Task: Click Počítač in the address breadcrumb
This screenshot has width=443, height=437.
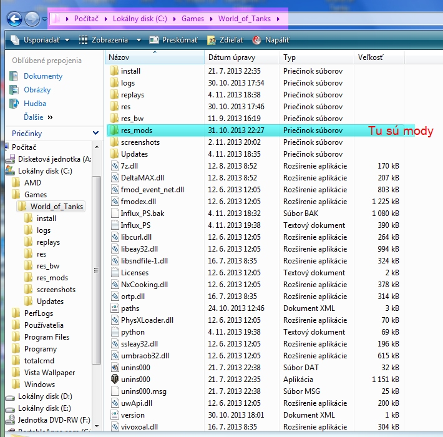Action: coord(86,19)
